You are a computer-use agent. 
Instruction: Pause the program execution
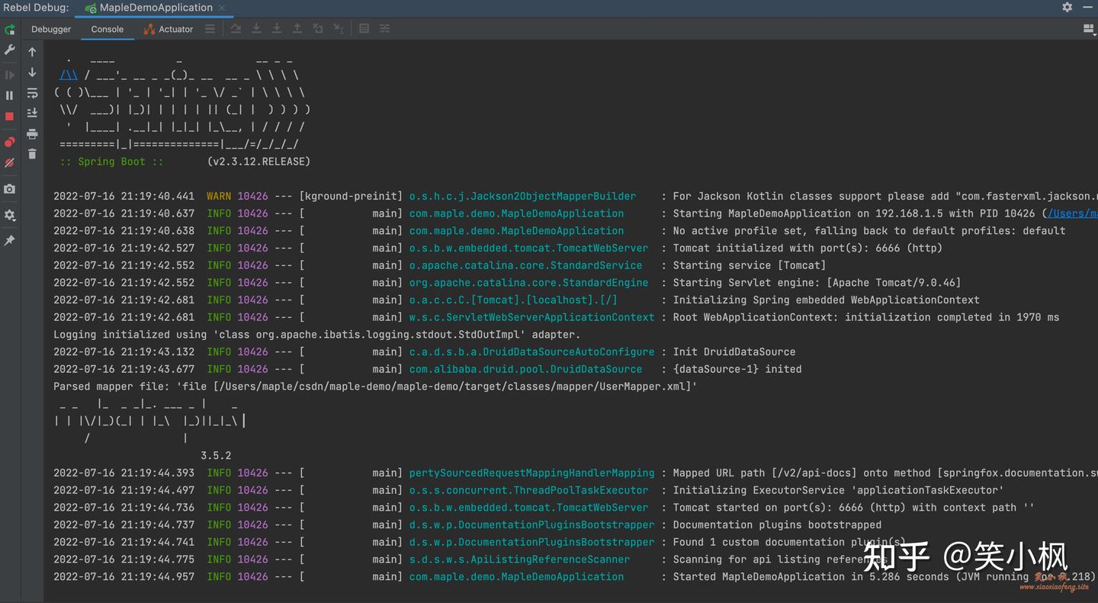coord(10,93)
